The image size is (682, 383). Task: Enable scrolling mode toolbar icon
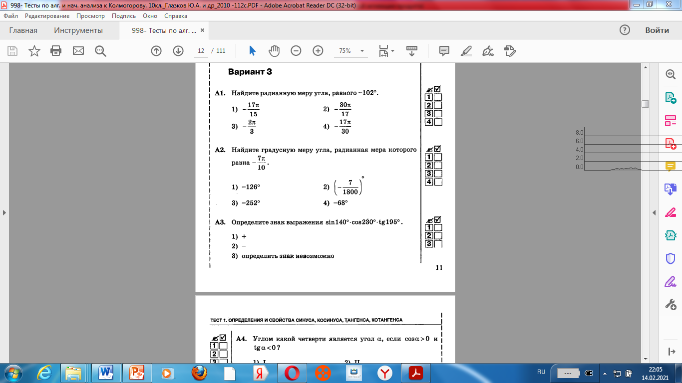click(x=412, y=51)
